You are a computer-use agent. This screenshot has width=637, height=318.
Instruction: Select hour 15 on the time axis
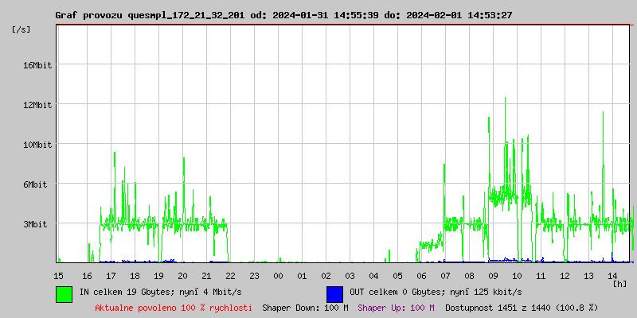coord(58,275)
